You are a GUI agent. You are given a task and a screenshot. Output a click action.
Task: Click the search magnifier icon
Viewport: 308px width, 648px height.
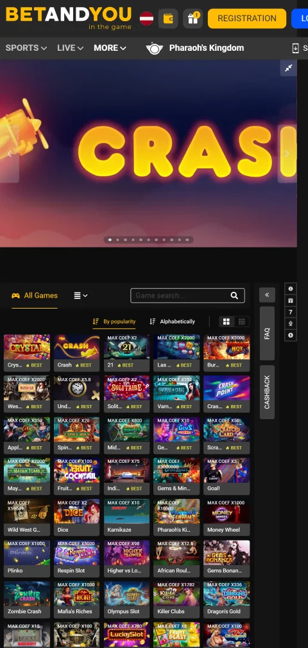pyautogui.click(x=234, y=296)
